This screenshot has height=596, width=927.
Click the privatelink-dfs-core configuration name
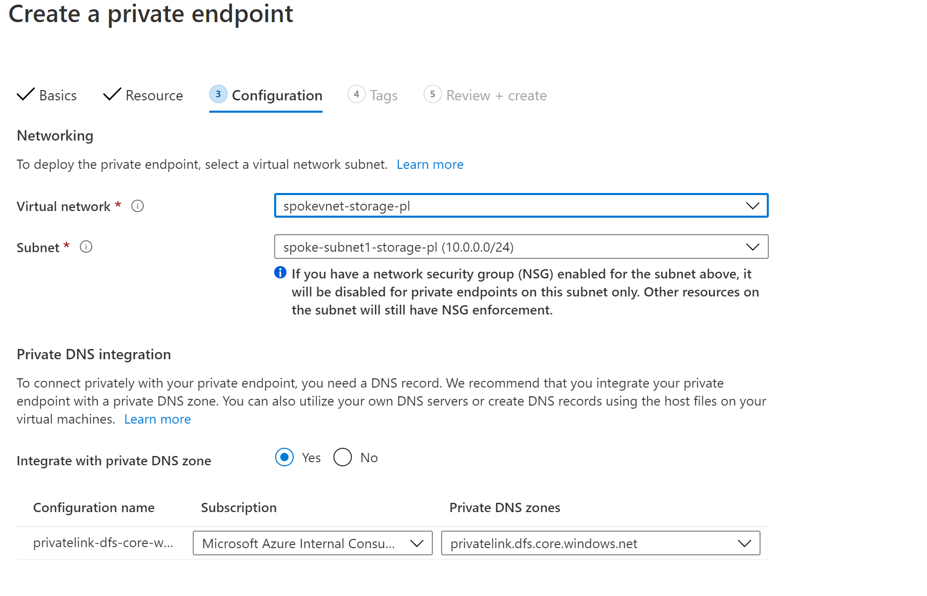(103, 543)
